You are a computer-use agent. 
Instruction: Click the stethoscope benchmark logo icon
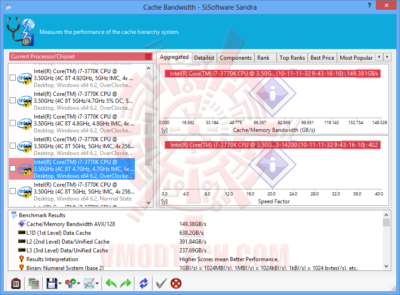coord(20,31)
